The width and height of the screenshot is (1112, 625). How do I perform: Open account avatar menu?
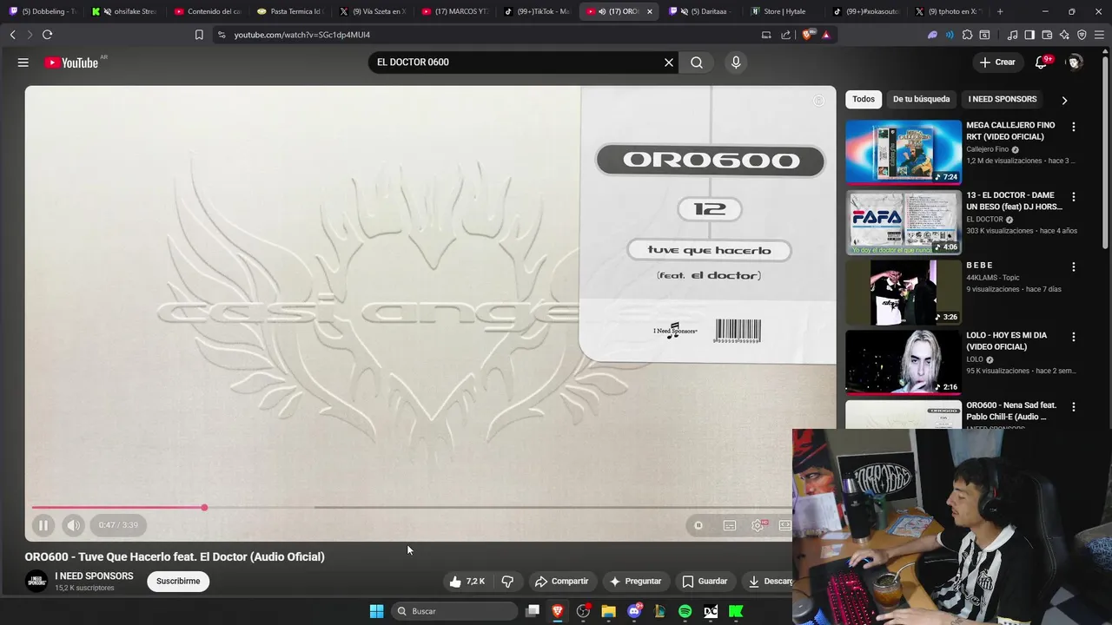pyautogui.click(x=1075, y=62)
